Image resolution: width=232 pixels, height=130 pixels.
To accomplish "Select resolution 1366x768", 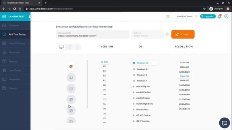I will click(185, 76).
